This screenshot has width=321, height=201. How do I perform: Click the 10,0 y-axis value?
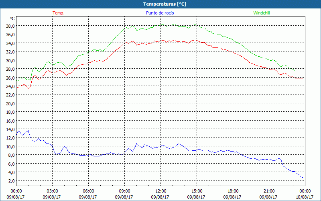point(10,147)
